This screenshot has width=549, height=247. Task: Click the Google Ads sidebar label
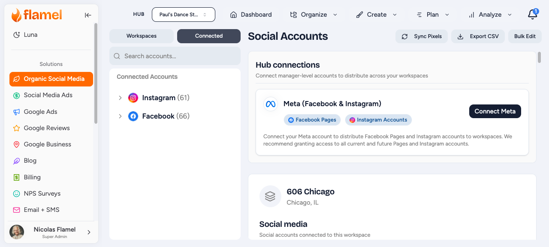[41, 112]
